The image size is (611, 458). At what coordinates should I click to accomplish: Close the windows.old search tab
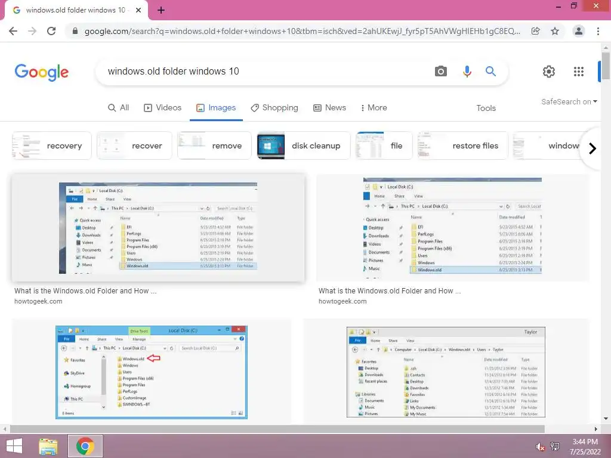pos(138,10)
